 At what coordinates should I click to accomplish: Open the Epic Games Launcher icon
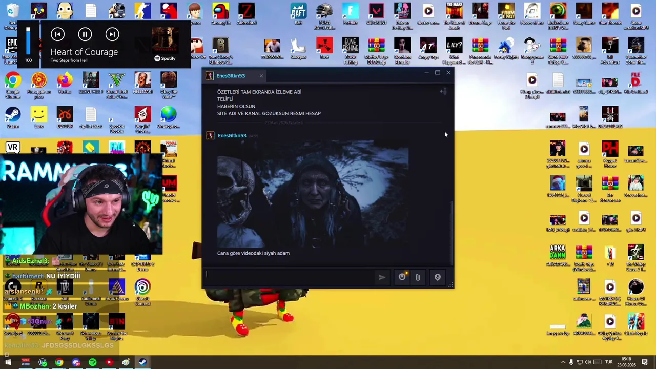tap(11, 51)
